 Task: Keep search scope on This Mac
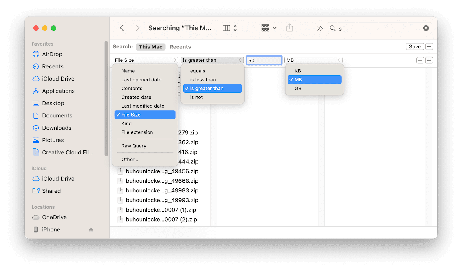pyautogui.click(x=150, y=46)
